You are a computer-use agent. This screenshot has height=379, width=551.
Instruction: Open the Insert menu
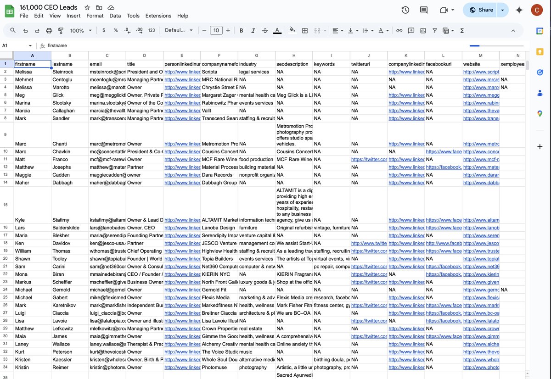click(73, 16)
